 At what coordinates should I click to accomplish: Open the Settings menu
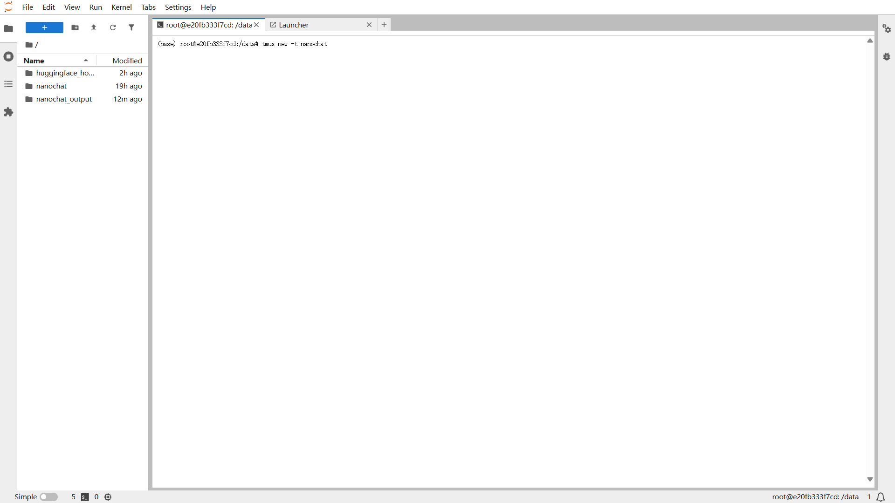178,7
